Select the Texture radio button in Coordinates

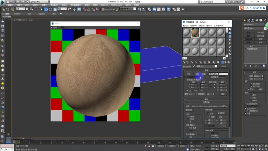pos(185,74)
